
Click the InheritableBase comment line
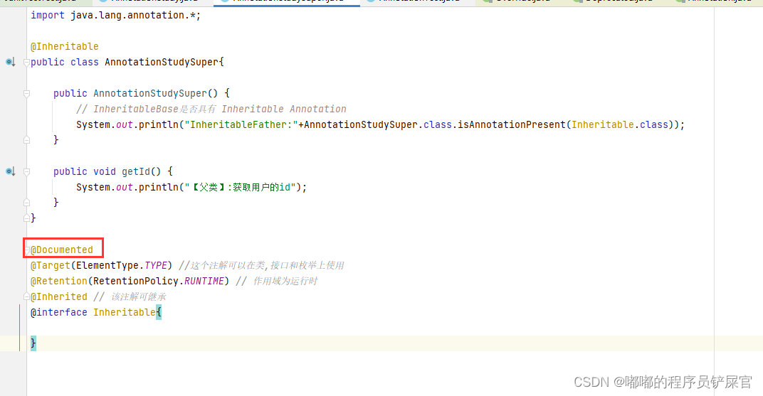pos(211,109)
